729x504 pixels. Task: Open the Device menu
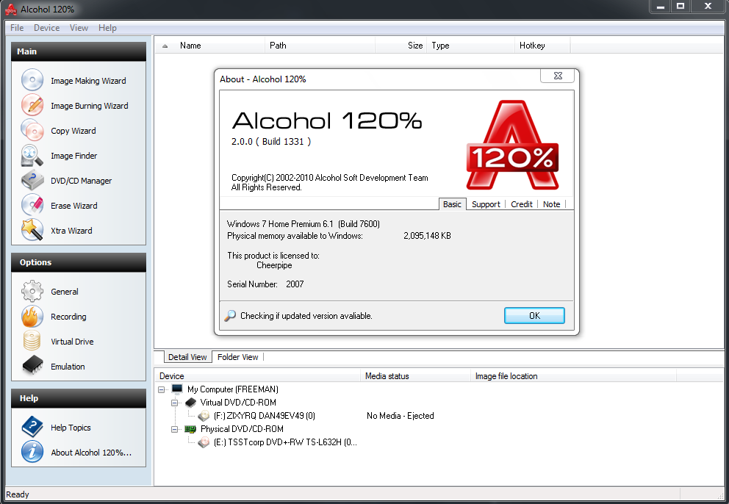tap(46, 28)
